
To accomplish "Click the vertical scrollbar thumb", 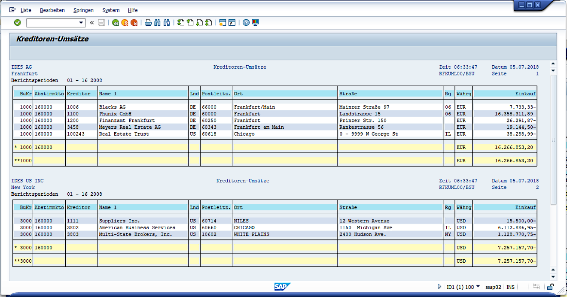I will point(553,139).
